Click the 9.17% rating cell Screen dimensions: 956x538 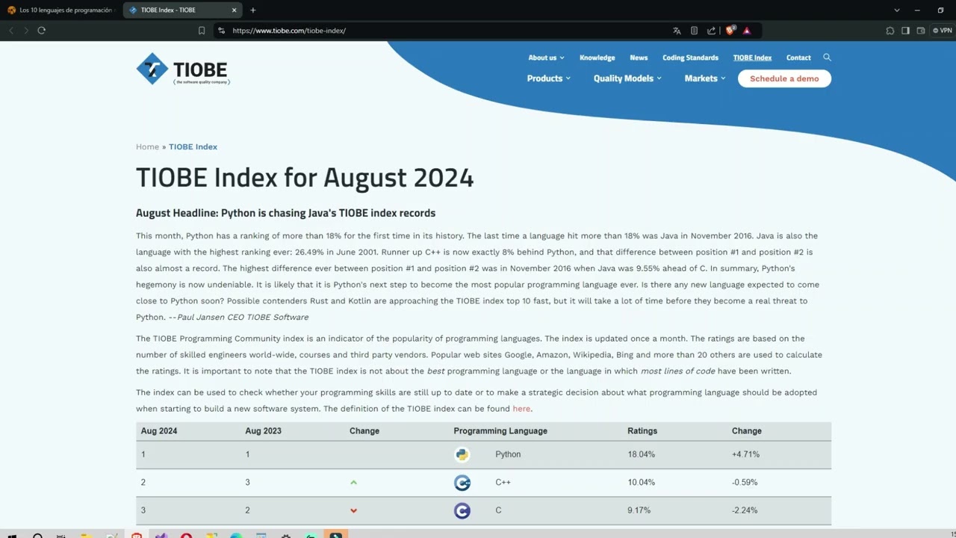point(639,510)
